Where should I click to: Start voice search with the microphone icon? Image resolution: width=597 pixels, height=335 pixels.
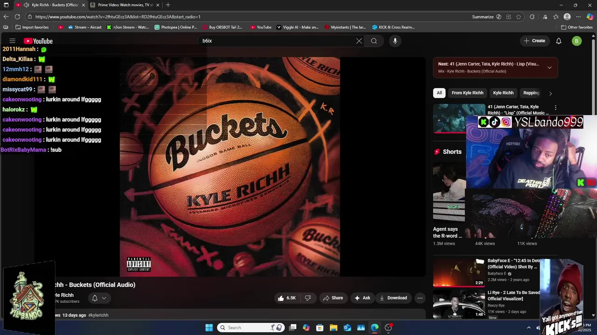[395, 41]
